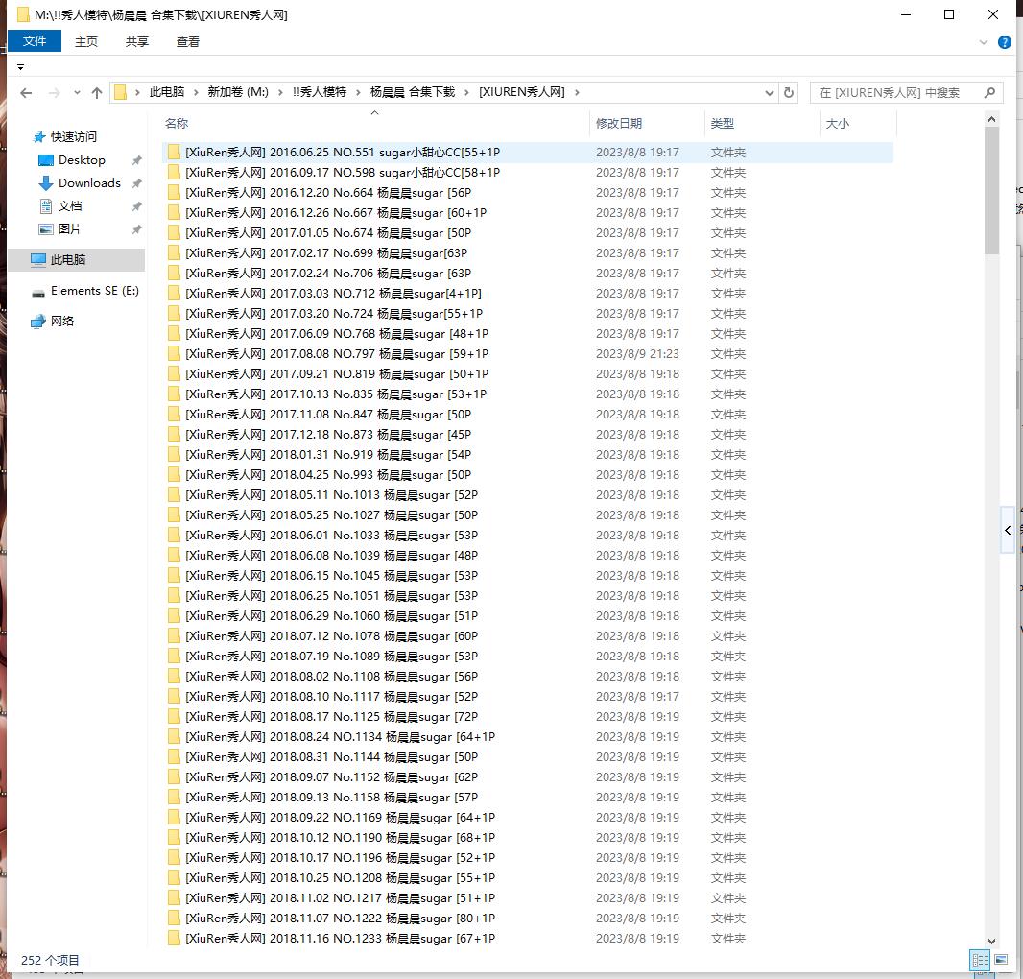Select folder 2016.12.26 No.667 杨晨晨sugar
Viewport: 1023px width, 979px height.
527,213
